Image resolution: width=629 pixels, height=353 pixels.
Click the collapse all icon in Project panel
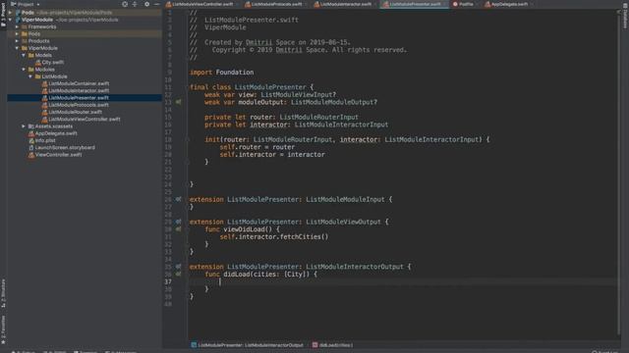pyautogui.click(x=135, y=4)
